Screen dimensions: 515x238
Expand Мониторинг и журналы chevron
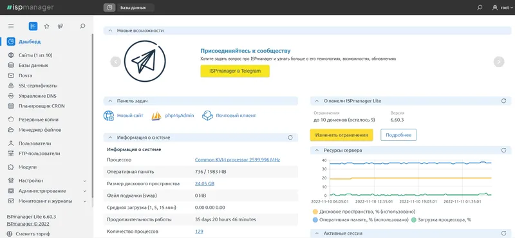pos(85,201)
